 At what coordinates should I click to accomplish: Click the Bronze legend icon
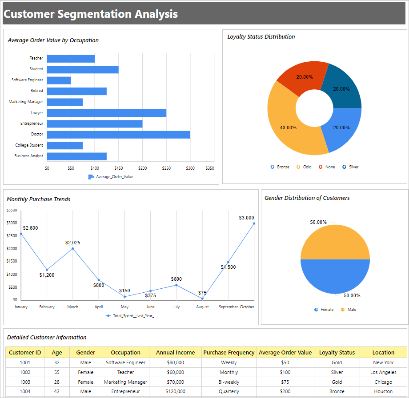273,167
